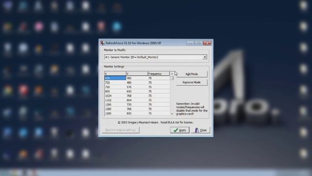The height and width of the screenshot is (176, 312).
Task: Select the 864 Y cell
Action: coord(137,100)
